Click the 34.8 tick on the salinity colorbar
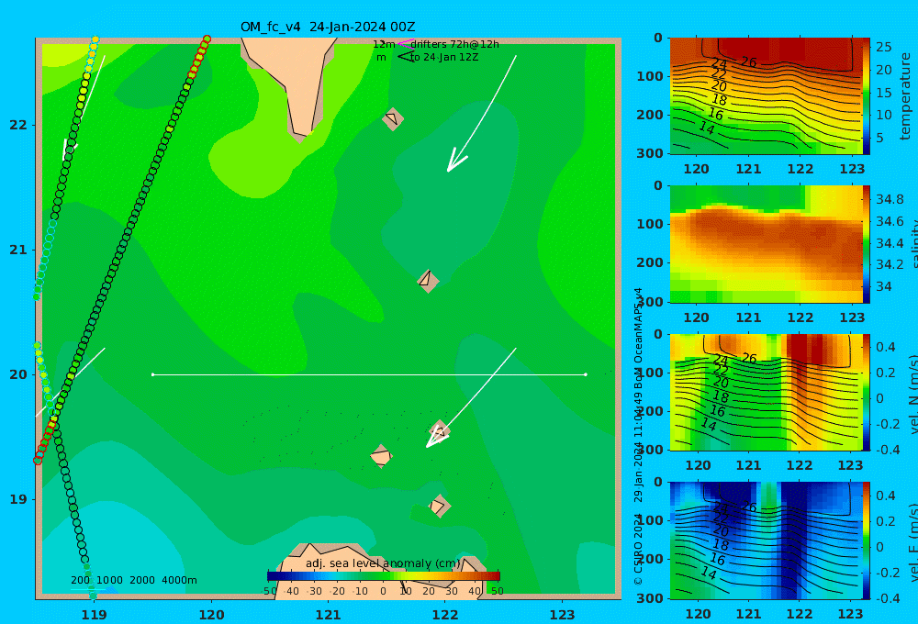 tap(890, 200)
